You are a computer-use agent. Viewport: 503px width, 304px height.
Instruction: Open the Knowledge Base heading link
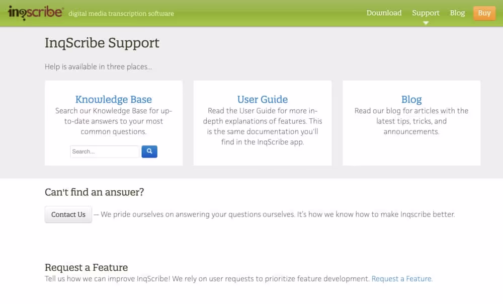114,99
